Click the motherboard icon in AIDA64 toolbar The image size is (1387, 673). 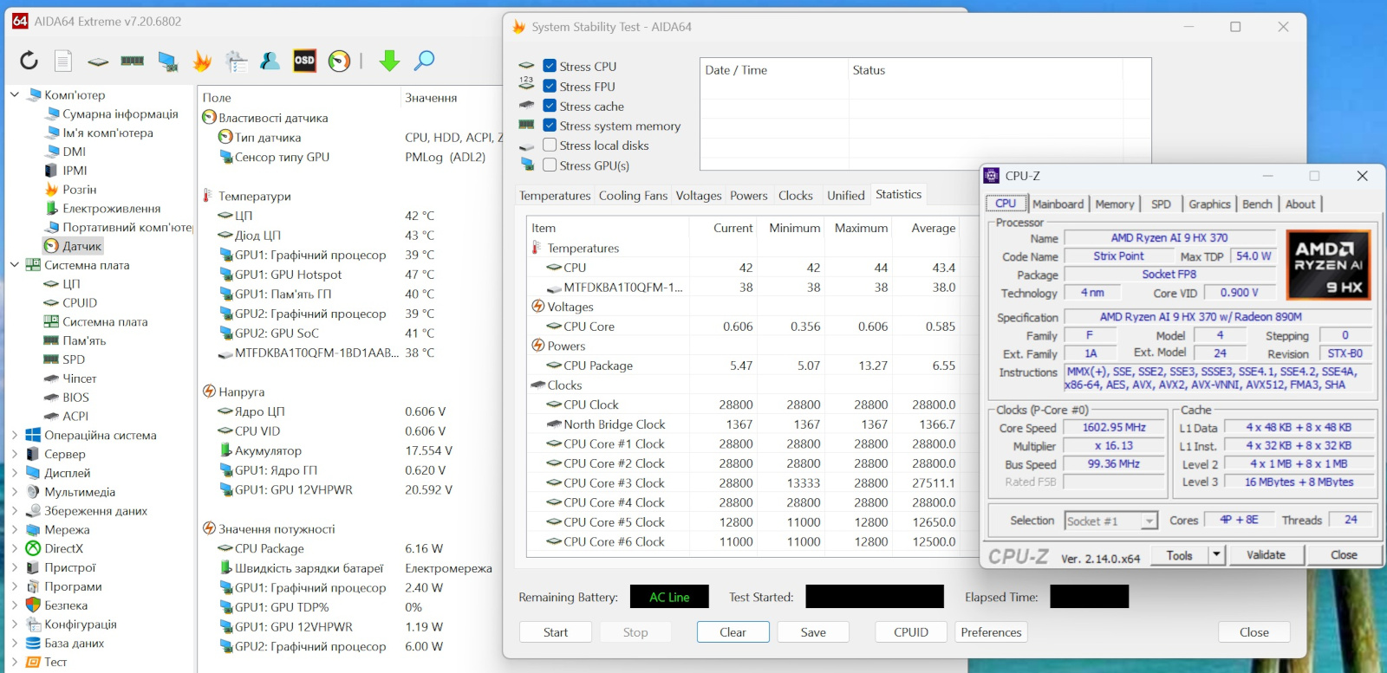coord(98,61)
